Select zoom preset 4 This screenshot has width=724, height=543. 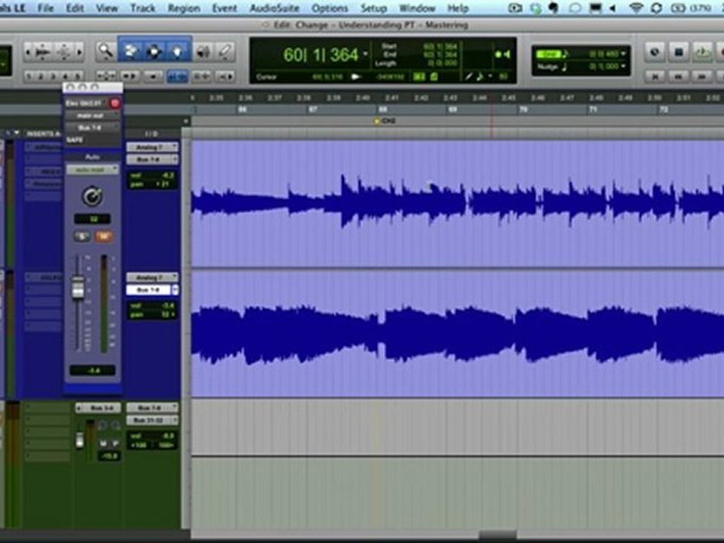coord(65,76)
